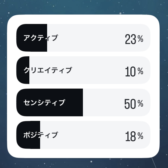The width and height of the screenshot is (168, 168).
Task: Click the white card margin above the アクティブ bar
Action: pyautogui.click(x=83, y=19)
